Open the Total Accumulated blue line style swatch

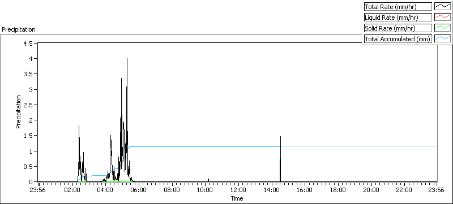pos(443,39)
